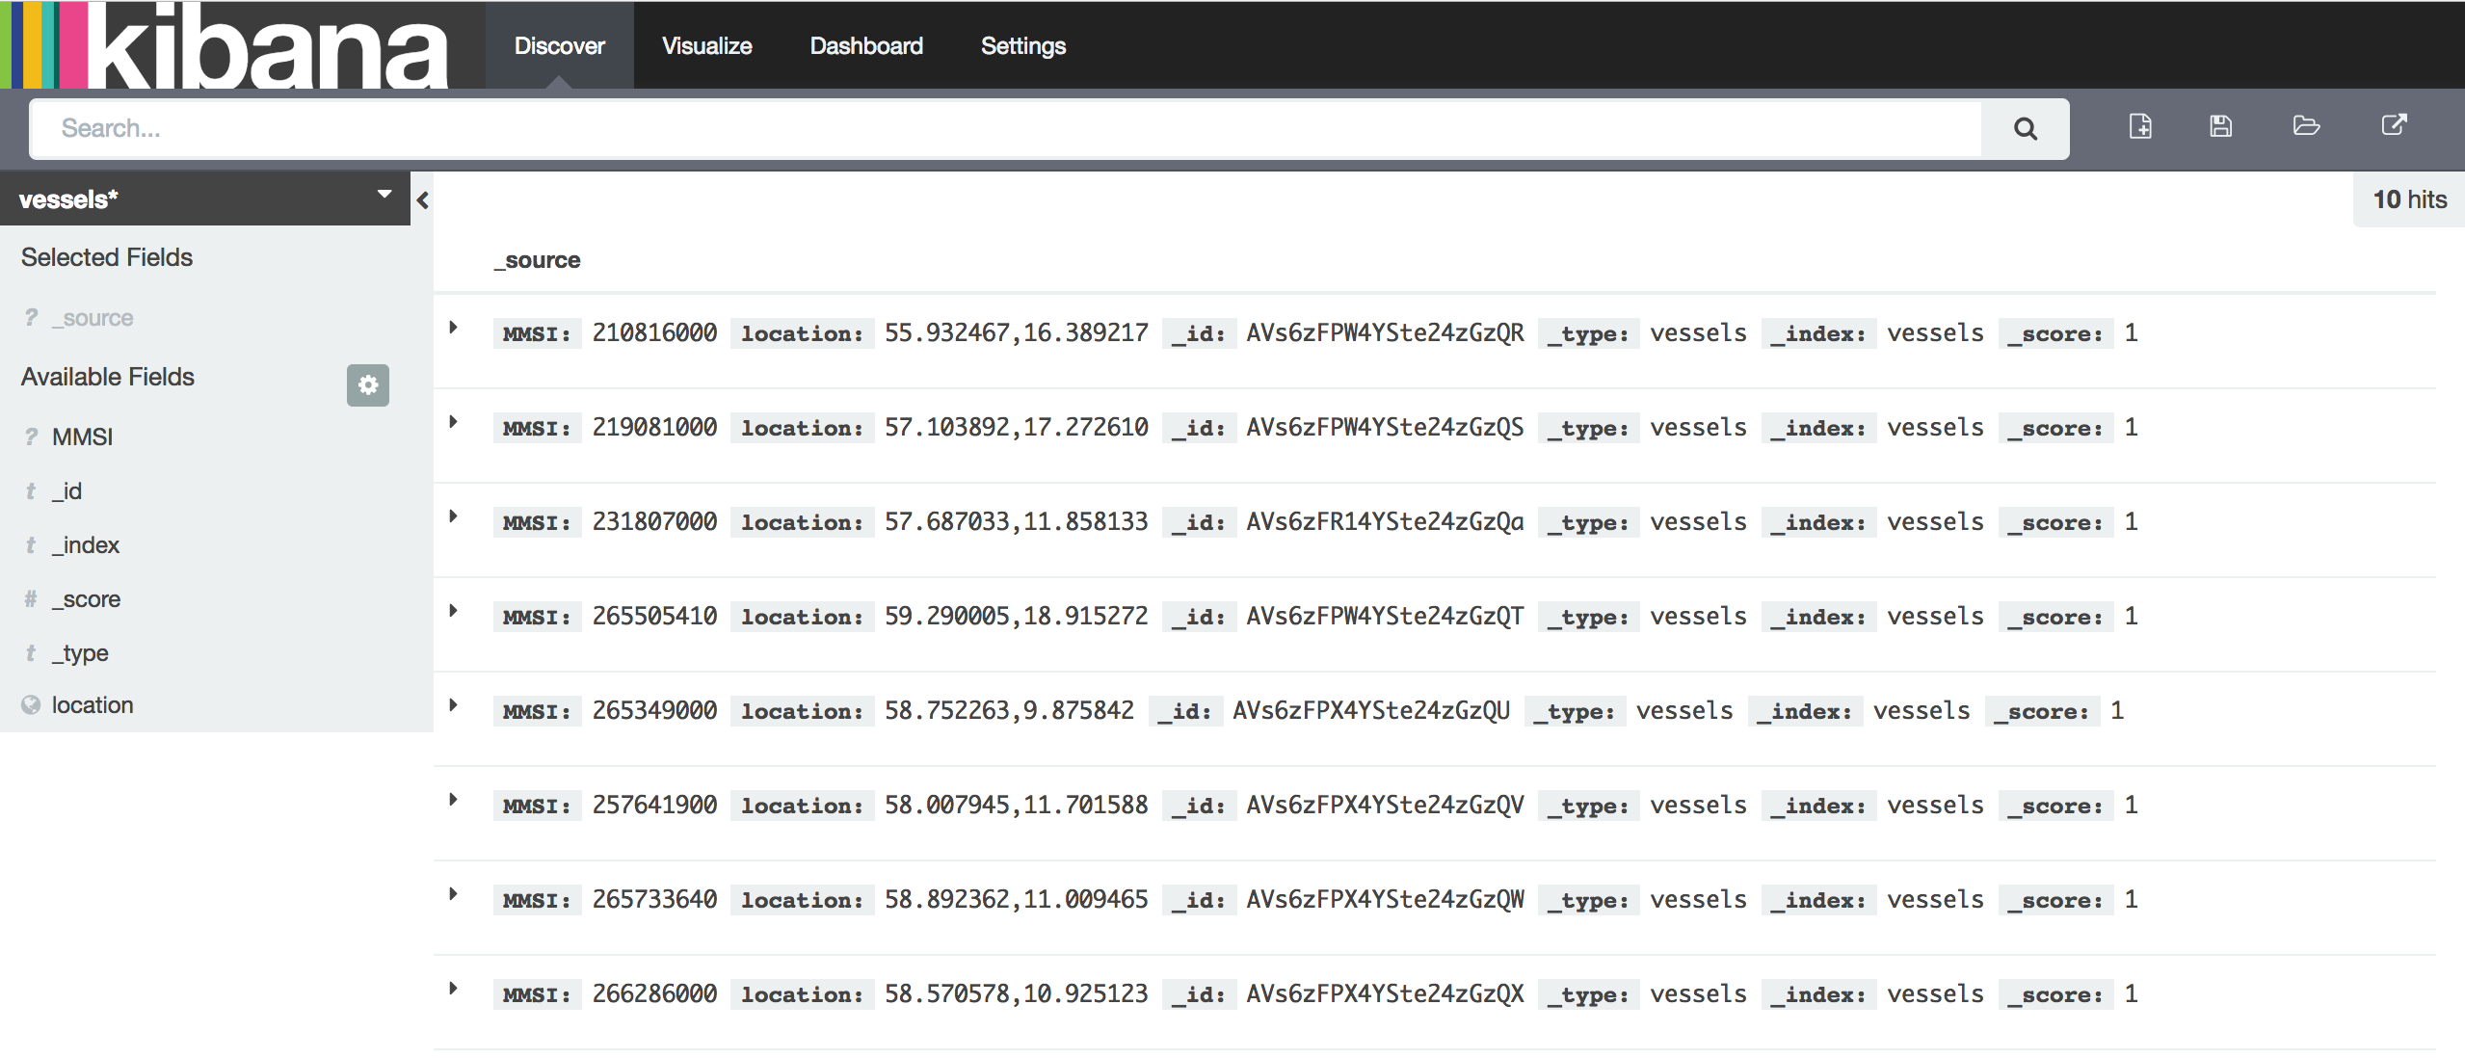Click the geo icon beside location field
Screen dimensions: 2465x1058
[x=31, y=705]
